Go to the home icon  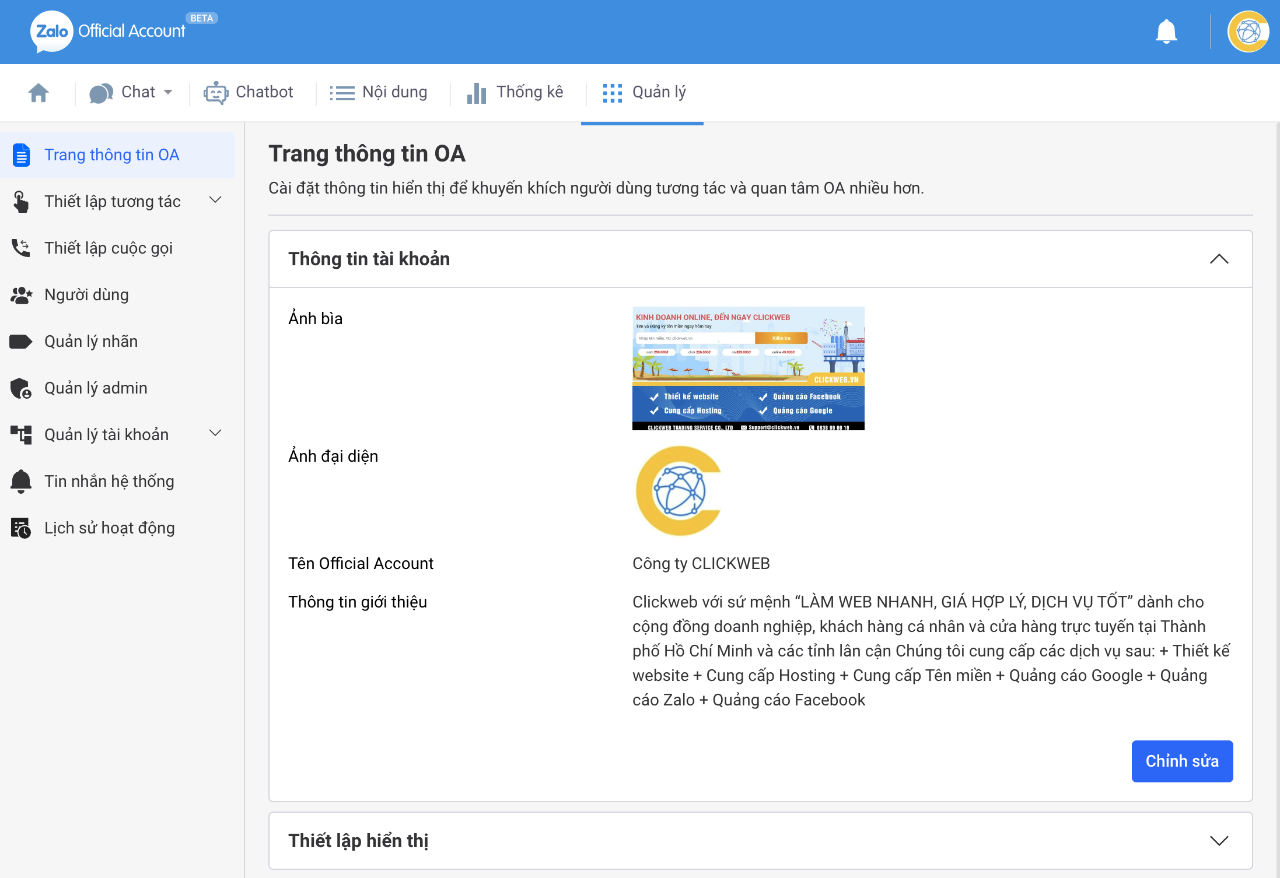click(x=39, y=93)
